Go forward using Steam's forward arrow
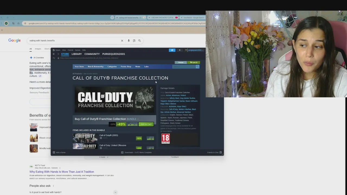The image size is (347, 195). [x=58, y=54]
